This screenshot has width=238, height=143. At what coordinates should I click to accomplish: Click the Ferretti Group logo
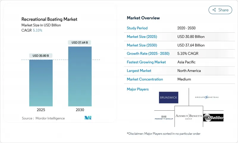click(164, 117)
